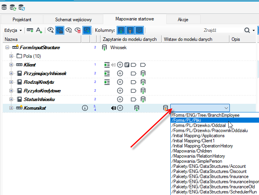Image resolution: width=259 pixels, height=195 pixels.
Task: Expand the Klient node
Action: pyautogui.click(x=11, y=64)
